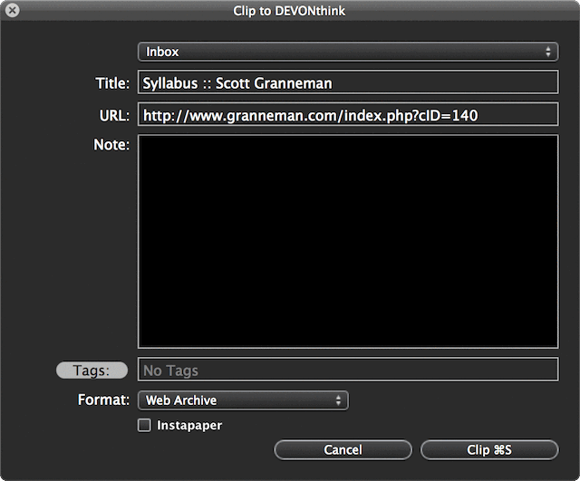Click the No Tags field
This screenshot has height=481, width=580.
click(x=348, y=370)
